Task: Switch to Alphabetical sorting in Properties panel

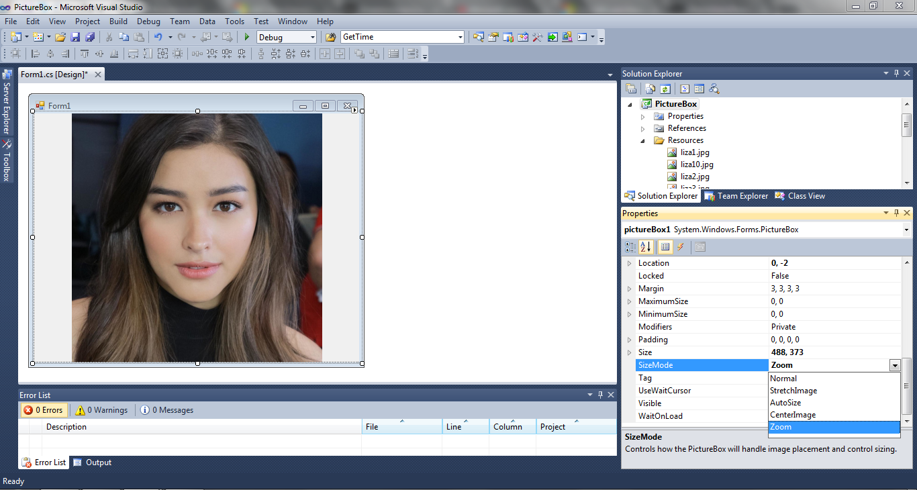Action: 646,246
